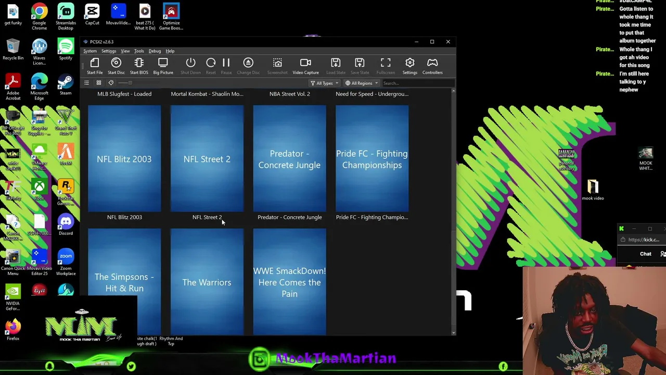Click the NBA Street Vol. 2 title
Screen dimensions: 666x375
[290, 94]
